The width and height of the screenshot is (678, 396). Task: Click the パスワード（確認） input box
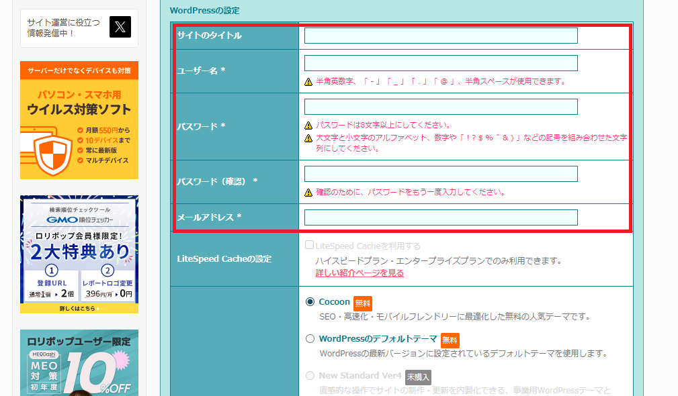[441, 174]
